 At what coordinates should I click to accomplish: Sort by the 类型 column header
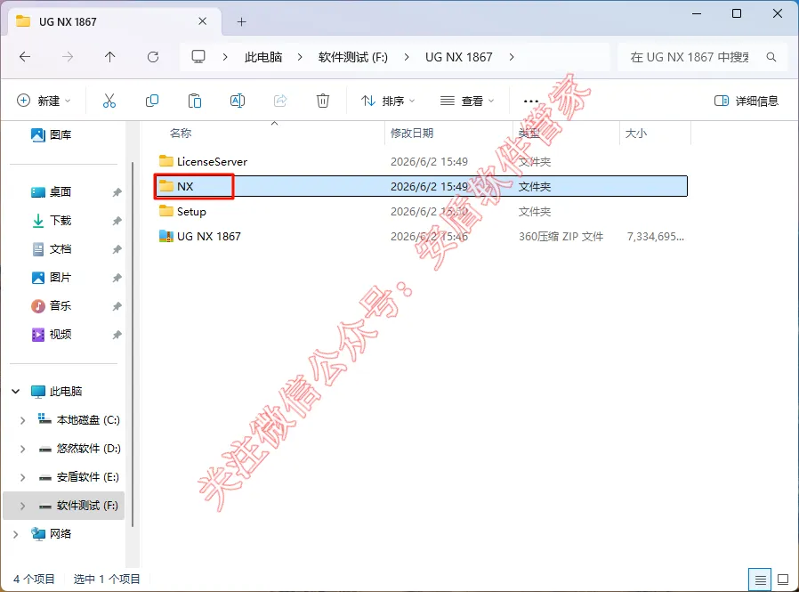(529, 134)
